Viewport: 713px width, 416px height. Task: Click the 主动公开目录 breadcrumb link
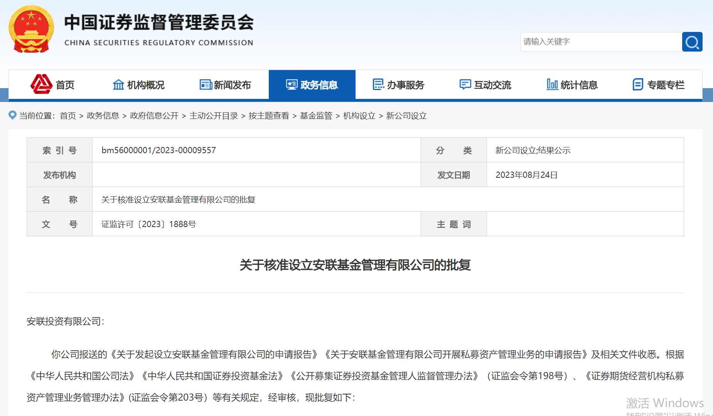point(214,116)
